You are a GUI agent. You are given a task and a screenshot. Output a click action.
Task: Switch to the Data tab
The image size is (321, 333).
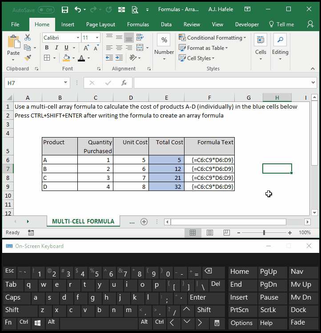click(166, 24)
